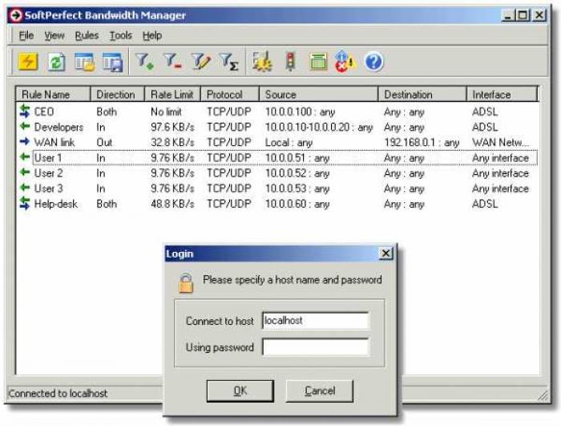Screen dimensions: 561x426
Task: Open the Tools menu
Action: coord(120,35)
